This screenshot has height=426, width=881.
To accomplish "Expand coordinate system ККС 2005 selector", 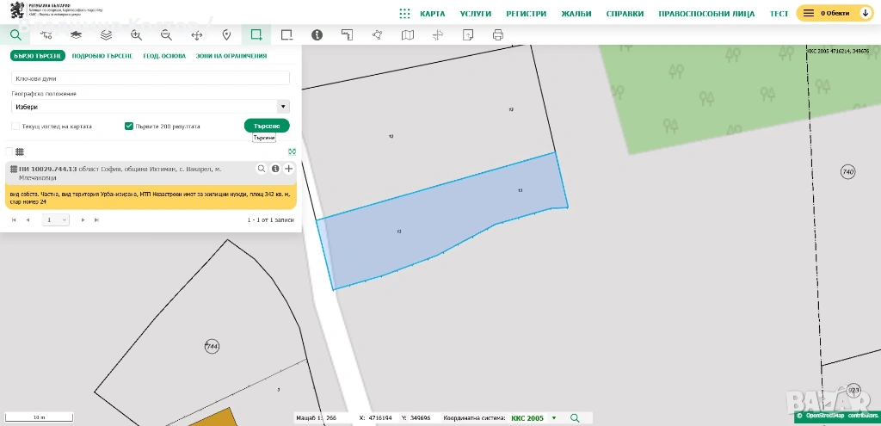I will pos(553,418).
